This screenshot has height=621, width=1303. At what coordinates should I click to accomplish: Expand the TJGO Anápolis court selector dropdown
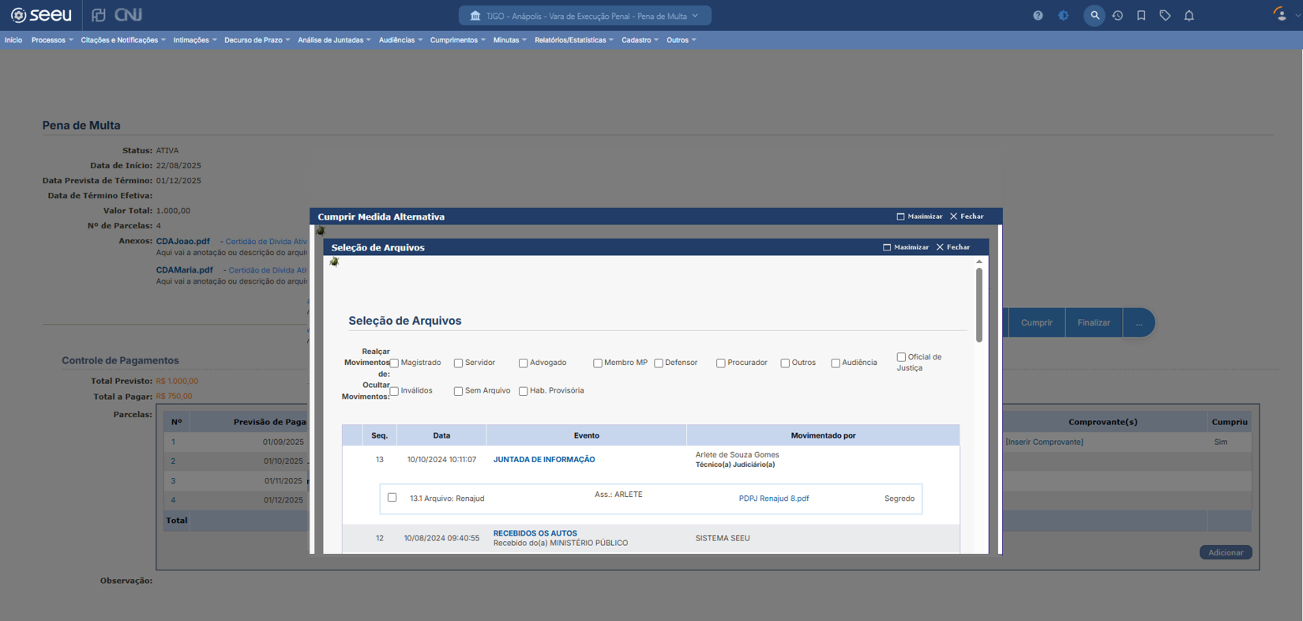tap(585, 16)
